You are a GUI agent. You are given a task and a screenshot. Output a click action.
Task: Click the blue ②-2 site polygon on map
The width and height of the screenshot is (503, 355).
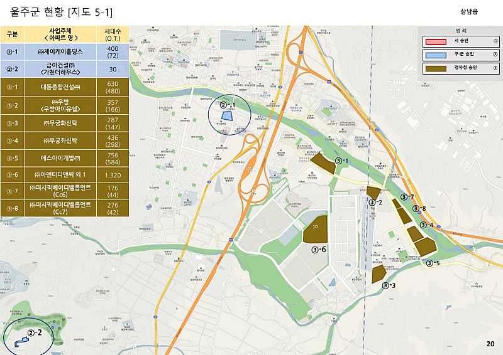tap(21, 342)
